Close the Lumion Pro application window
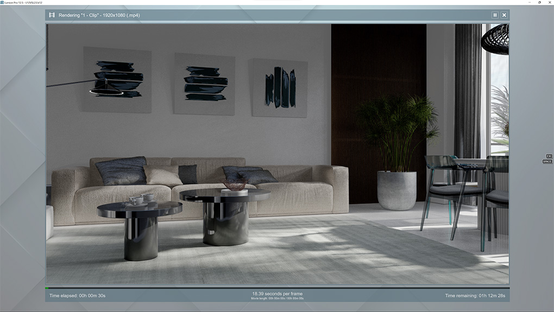554x312 pixels. coord(550,3)
